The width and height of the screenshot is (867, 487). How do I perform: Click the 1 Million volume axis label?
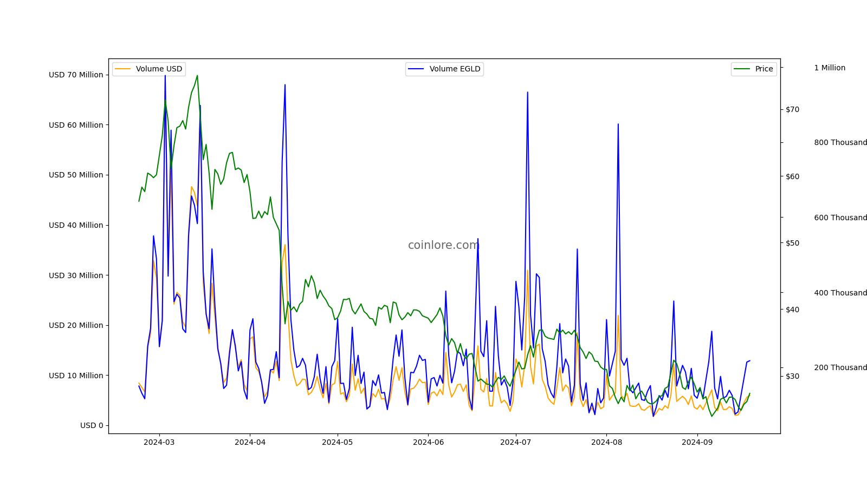(830, 68)
